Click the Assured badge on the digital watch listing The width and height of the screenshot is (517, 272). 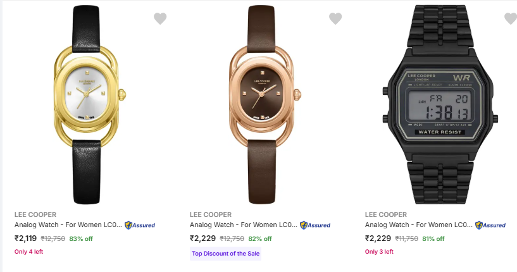490,225
